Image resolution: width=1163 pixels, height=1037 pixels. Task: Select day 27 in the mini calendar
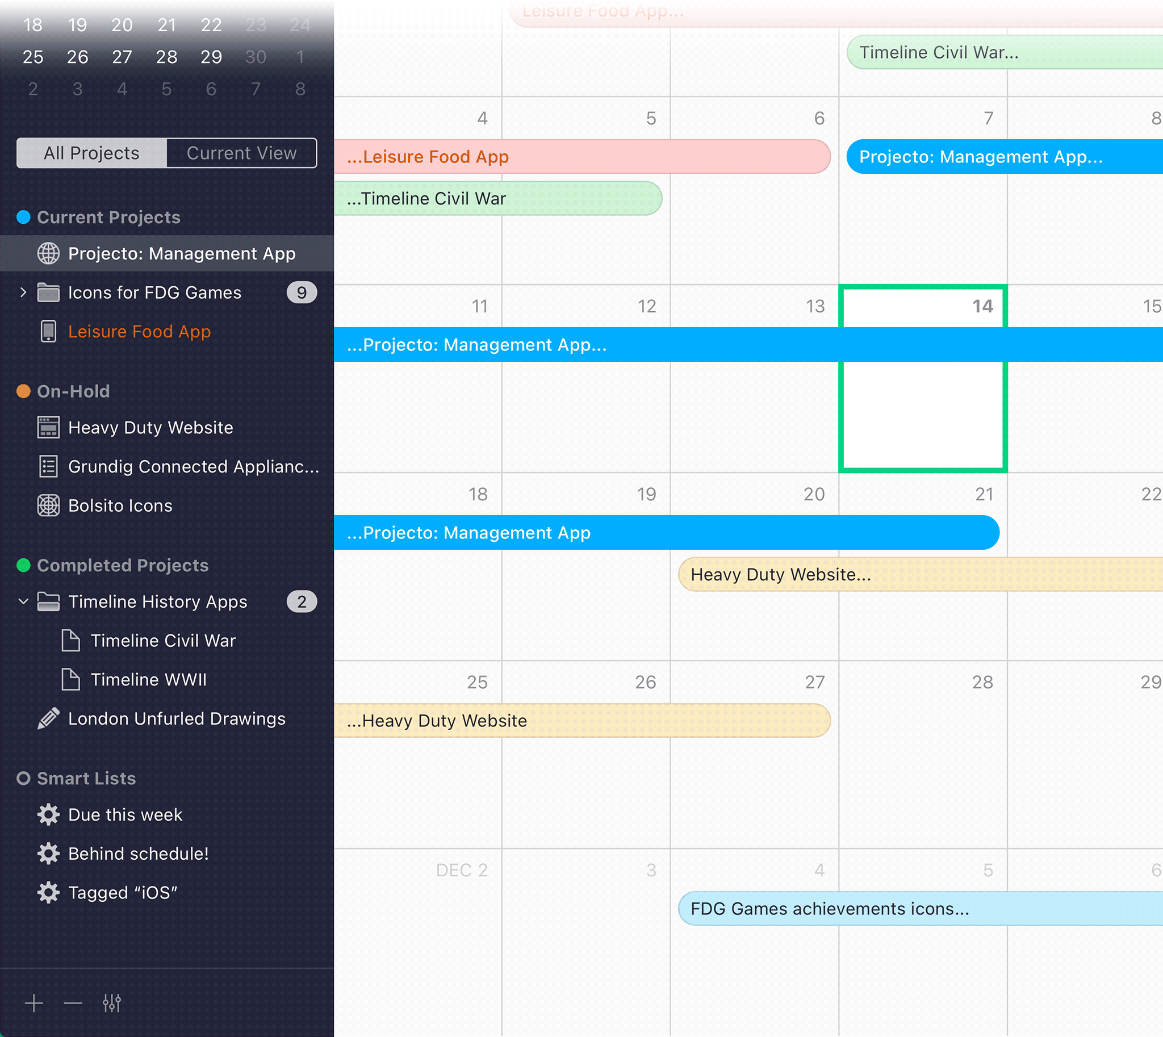pyautogui.click(x=122, y=57)
